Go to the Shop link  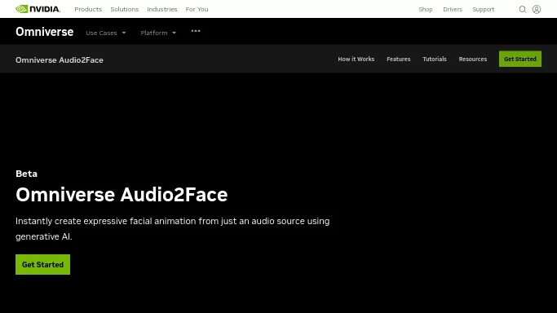tap(425, 9)
